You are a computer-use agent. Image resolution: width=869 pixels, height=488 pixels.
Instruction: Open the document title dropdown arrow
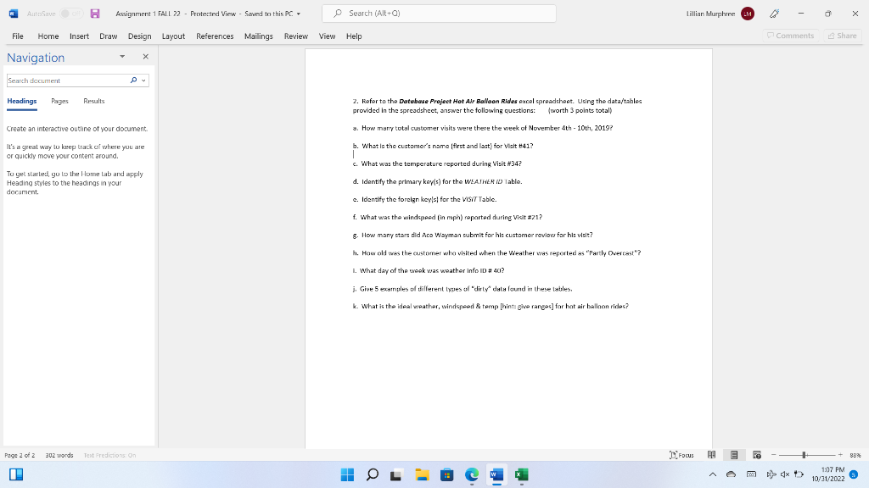299,14
